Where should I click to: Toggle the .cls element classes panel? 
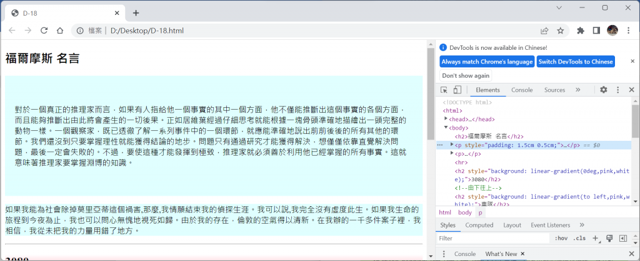[x=579, y=239]
